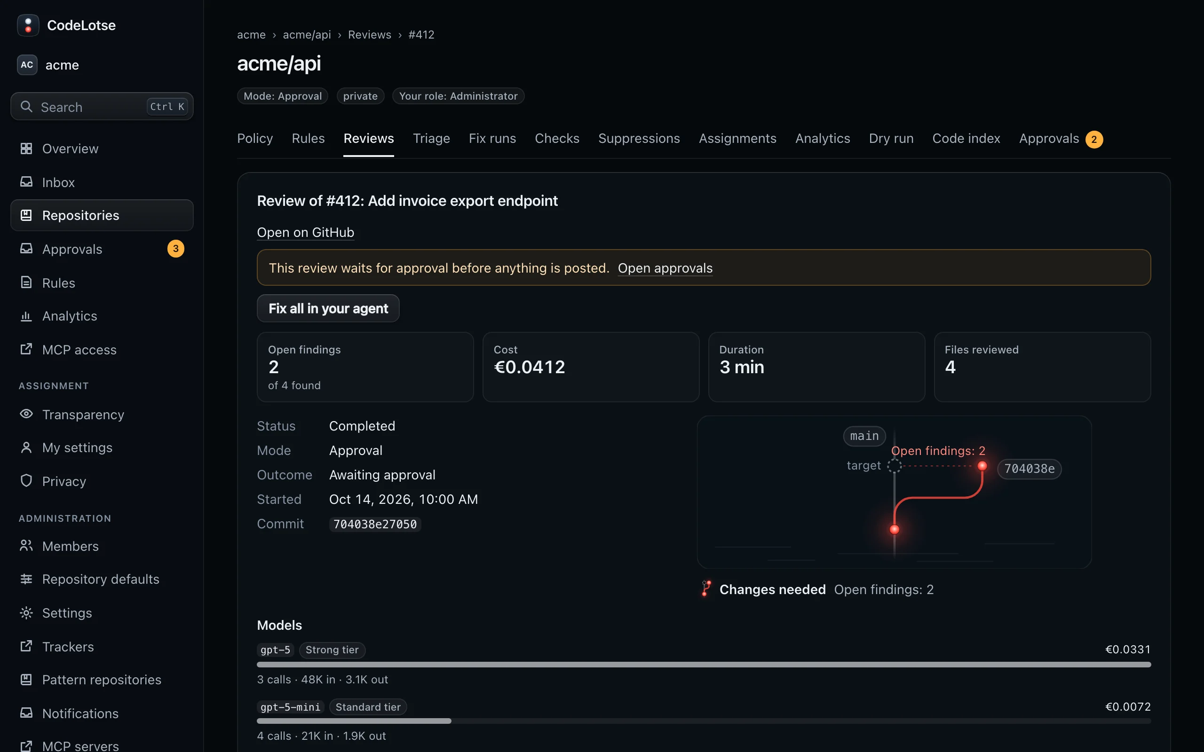This screenshot has width=1204, height=752.
Task: Click the commit hash 704038e27050
Action: coord(375,524)
